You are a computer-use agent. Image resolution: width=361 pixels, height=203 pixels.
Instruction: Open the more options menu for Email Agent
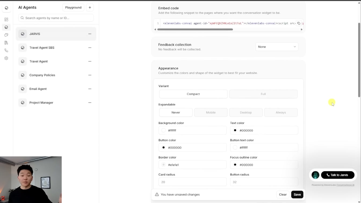pos(90,89)
